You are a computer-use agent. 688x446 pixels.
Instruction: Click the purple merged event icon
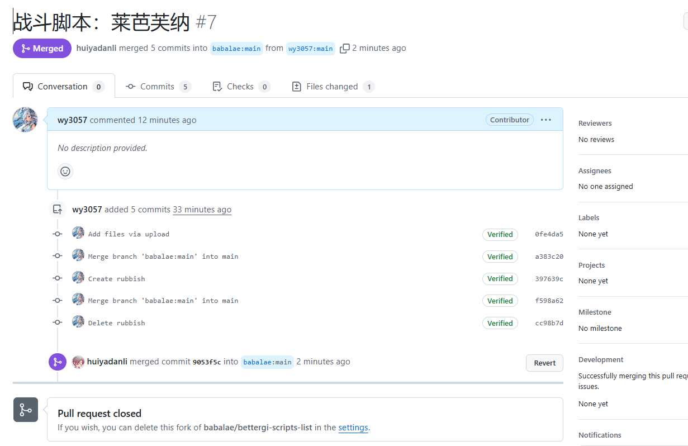click(x=58, y=362)
